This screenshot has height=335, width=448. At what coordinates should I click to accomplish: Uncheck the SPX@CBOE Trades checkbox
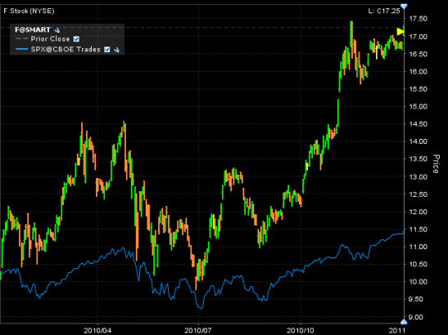coord(106,50)
